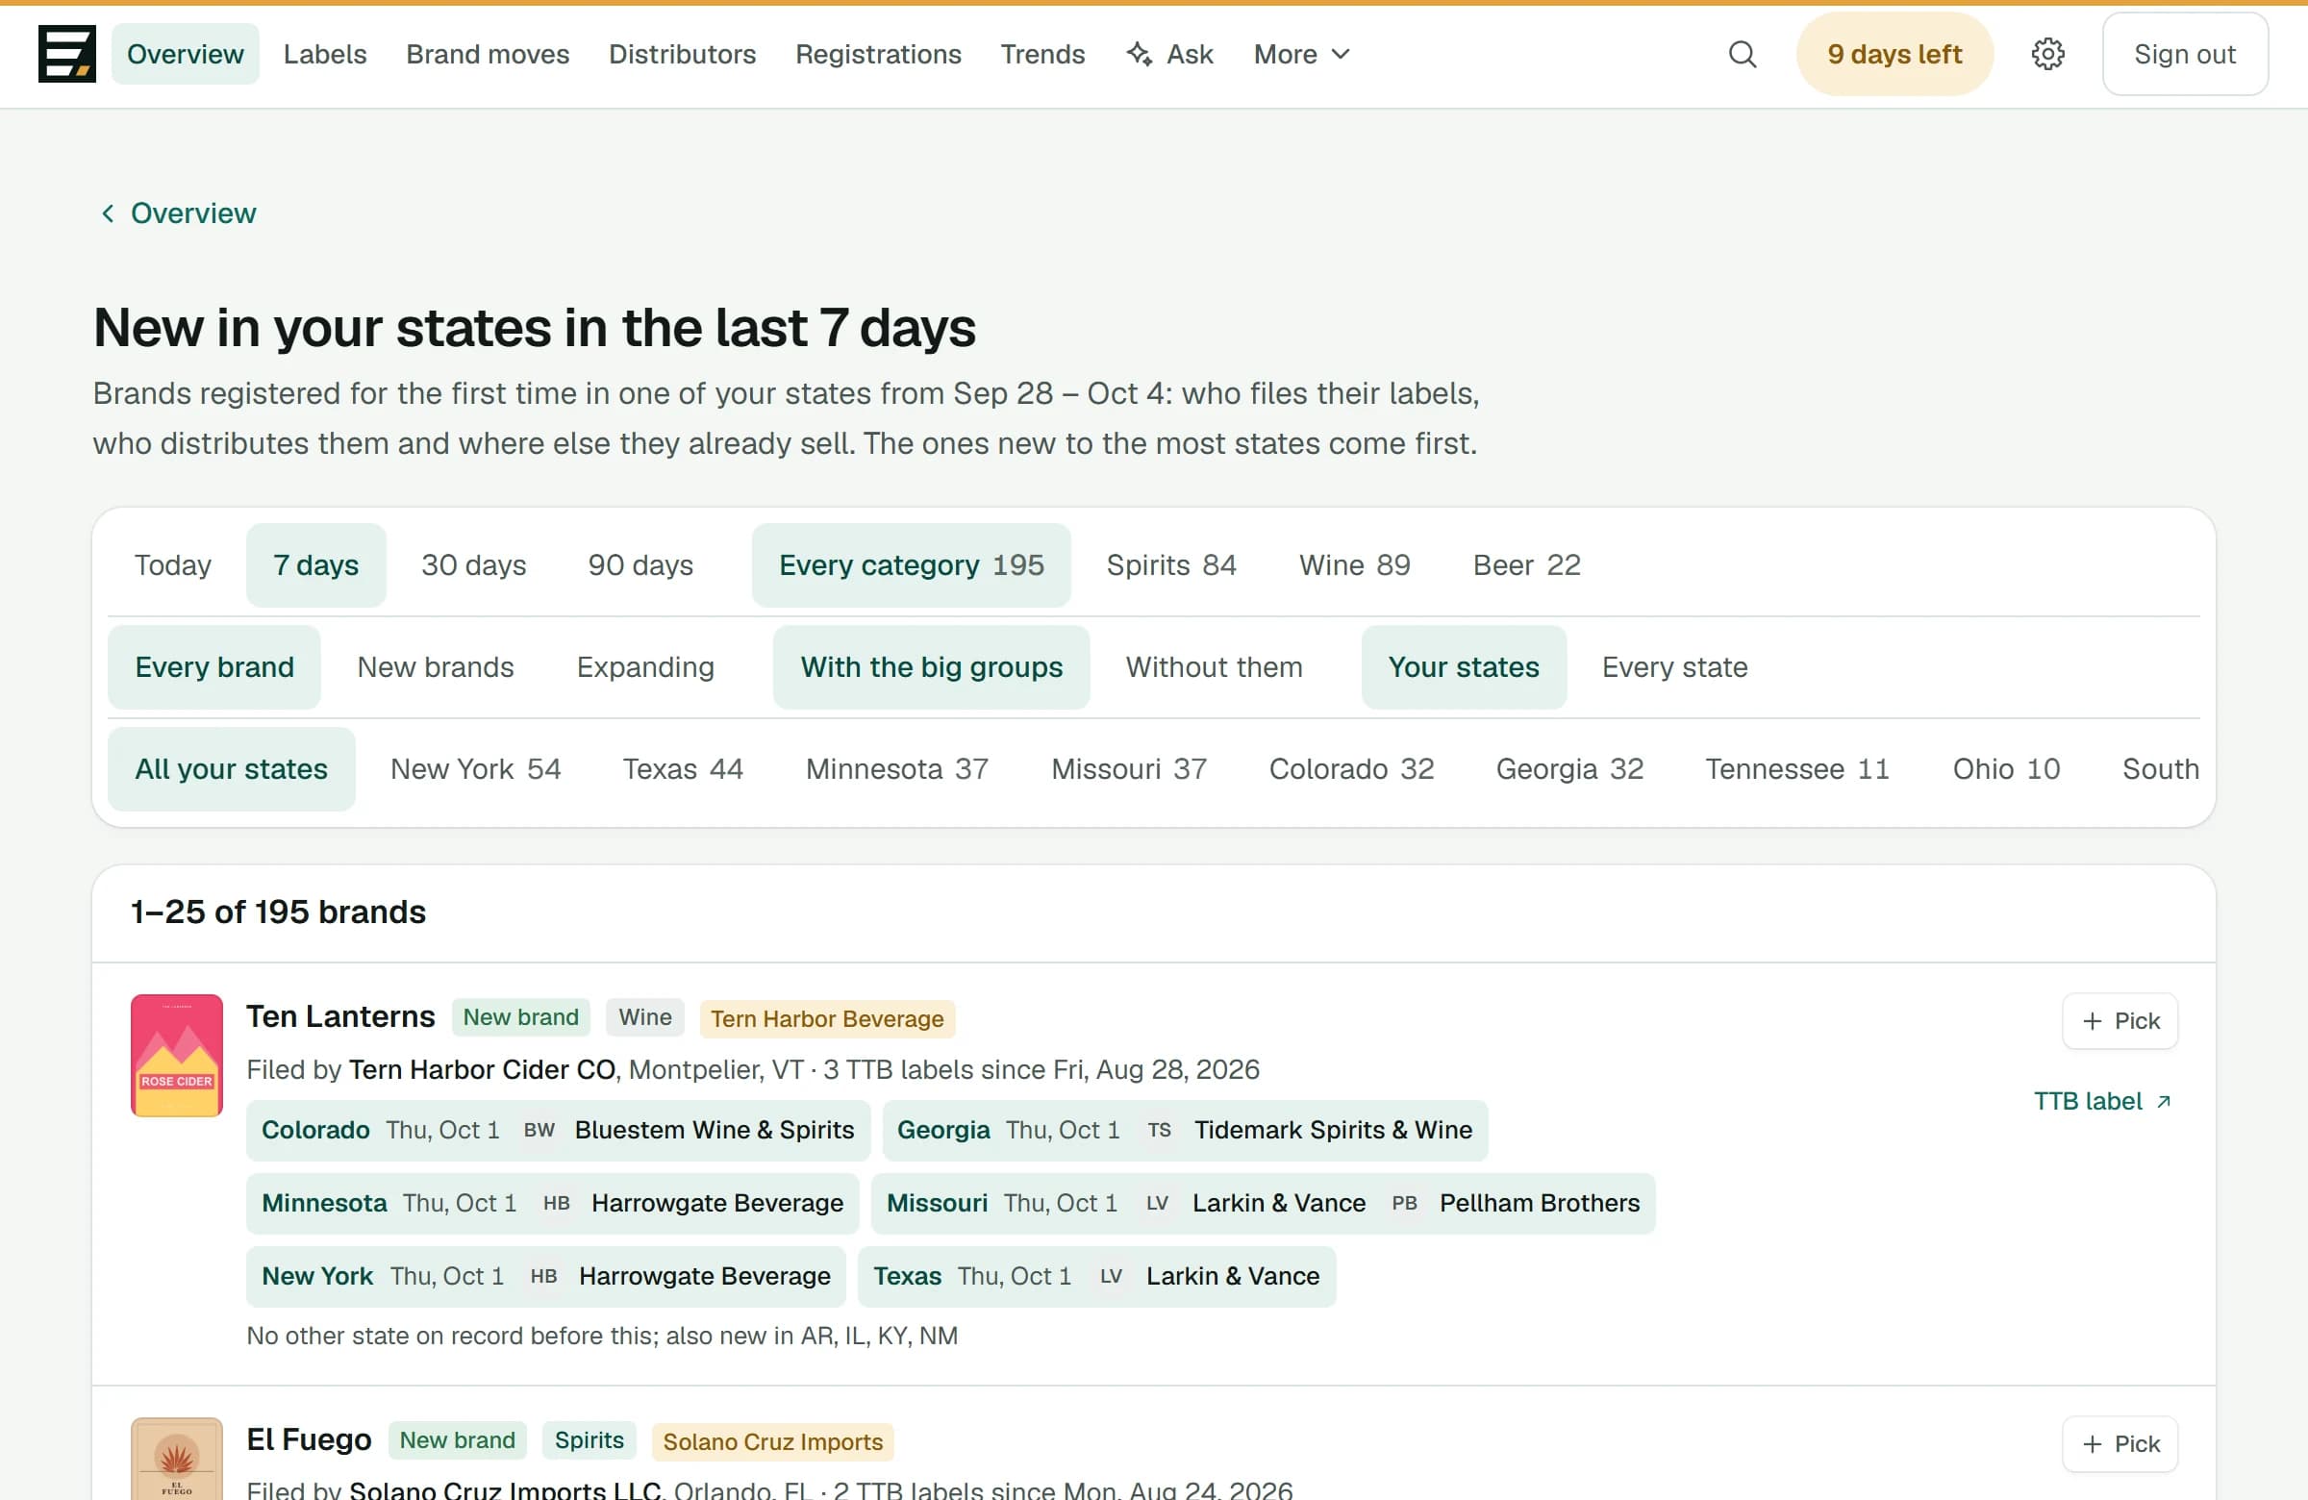
Task: Select 30 days time range
Action: point(473,565)
